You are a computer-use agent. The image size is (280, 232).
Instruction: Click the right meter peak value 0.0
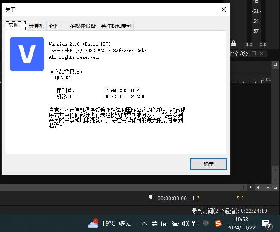[263, 45]
